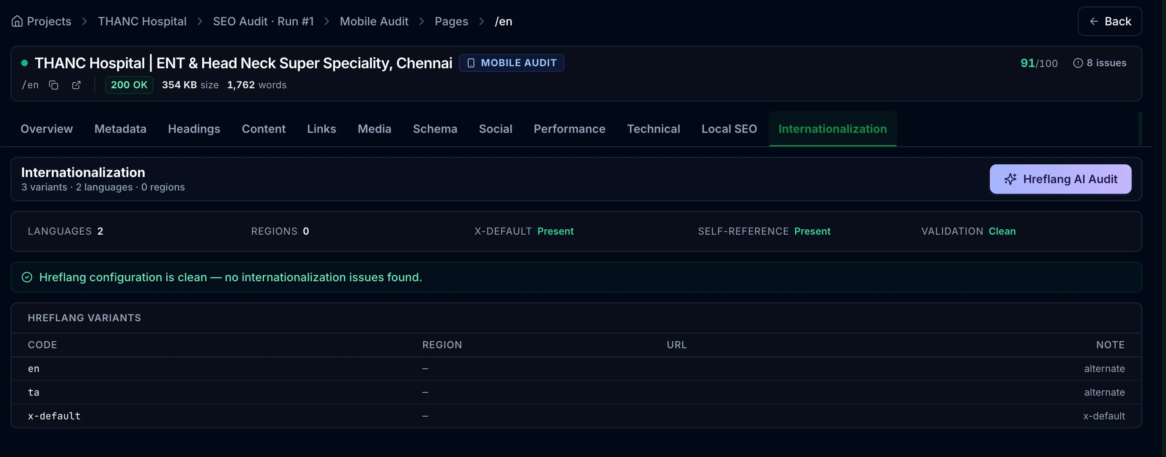
Task: Click the REGION column header
Action: click(442, 345)
